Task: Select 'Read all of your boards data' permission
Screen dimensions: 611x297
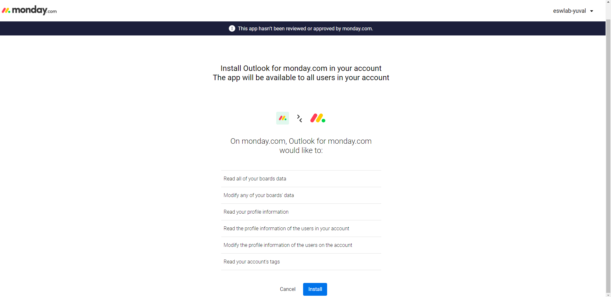Action: 301,179
